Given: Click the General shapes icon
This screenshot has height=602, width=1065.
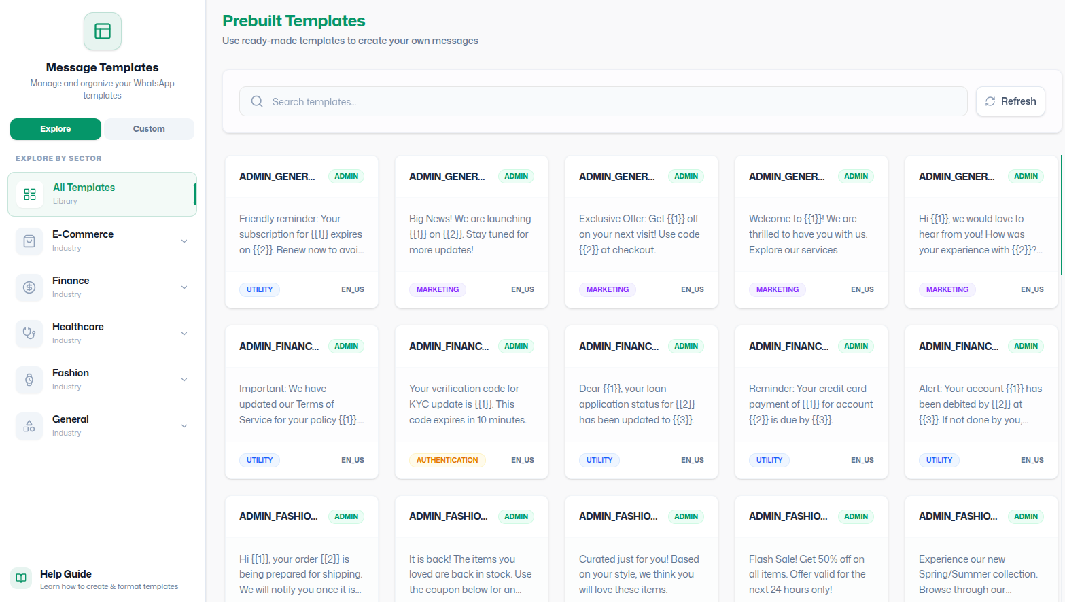Looking at the screenshot, I should (x=29, y=426).
